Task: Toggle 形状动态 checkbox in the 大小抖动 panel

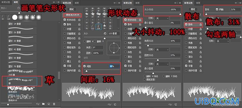Action: [125, 20]
